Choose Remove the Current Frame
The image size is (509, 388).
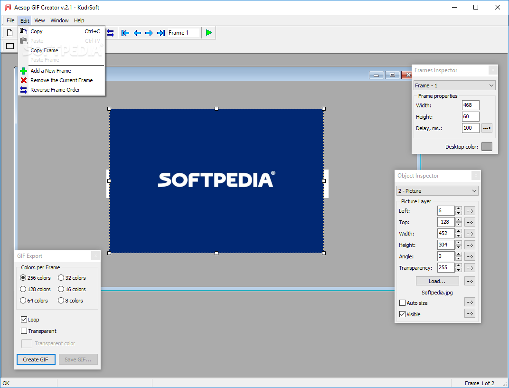[61, 80]
